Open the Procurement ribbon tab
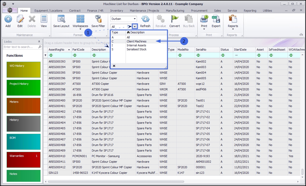This screenshot has width=306, height=186. (x=199, y=11)
